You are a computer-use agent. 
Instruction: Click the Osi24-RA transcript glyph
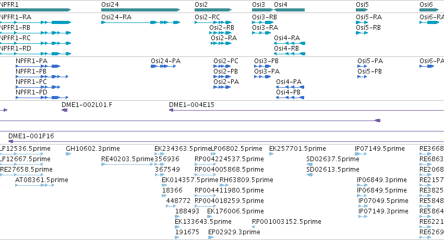(140, 22)
